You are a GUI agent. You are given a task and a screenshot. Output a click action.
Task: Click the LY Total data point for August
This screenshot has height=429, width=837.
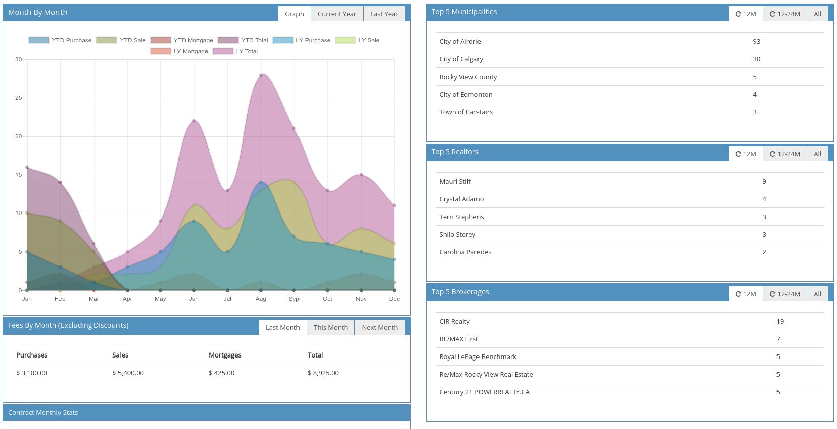pos(261,75)
